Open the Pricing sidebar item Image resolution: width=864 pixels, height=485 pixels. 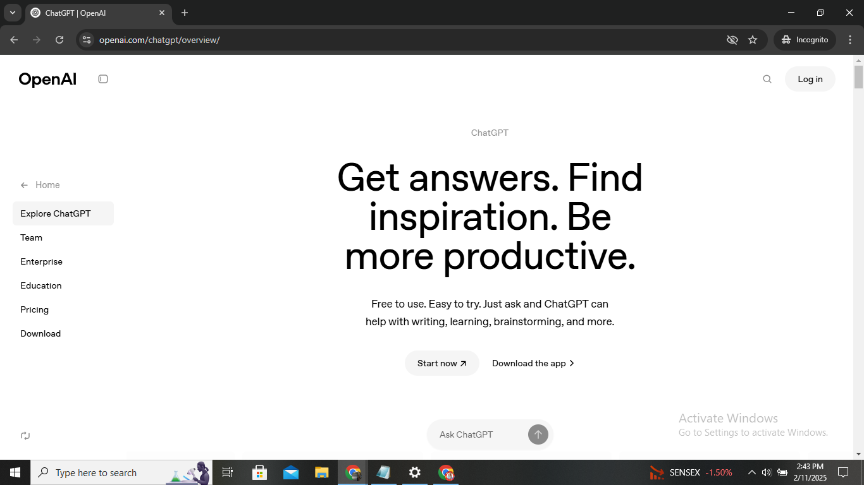click(x=34, y=309)
